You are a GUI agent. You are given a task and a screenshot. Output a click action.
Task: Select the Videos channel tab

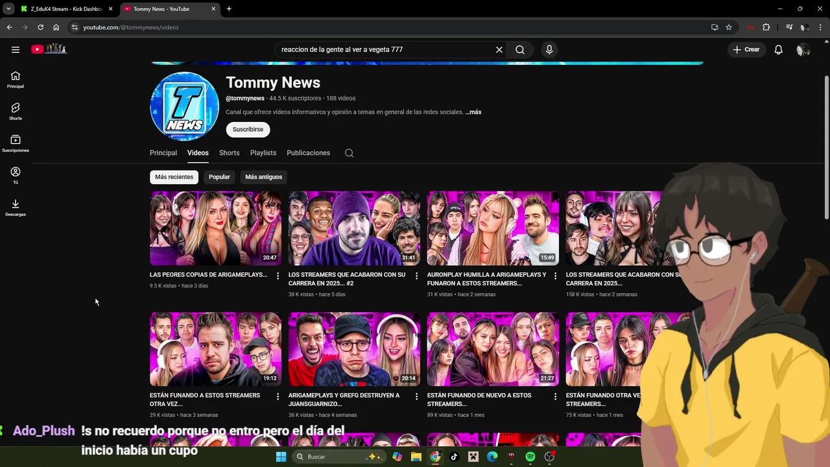tap(198, 153)
